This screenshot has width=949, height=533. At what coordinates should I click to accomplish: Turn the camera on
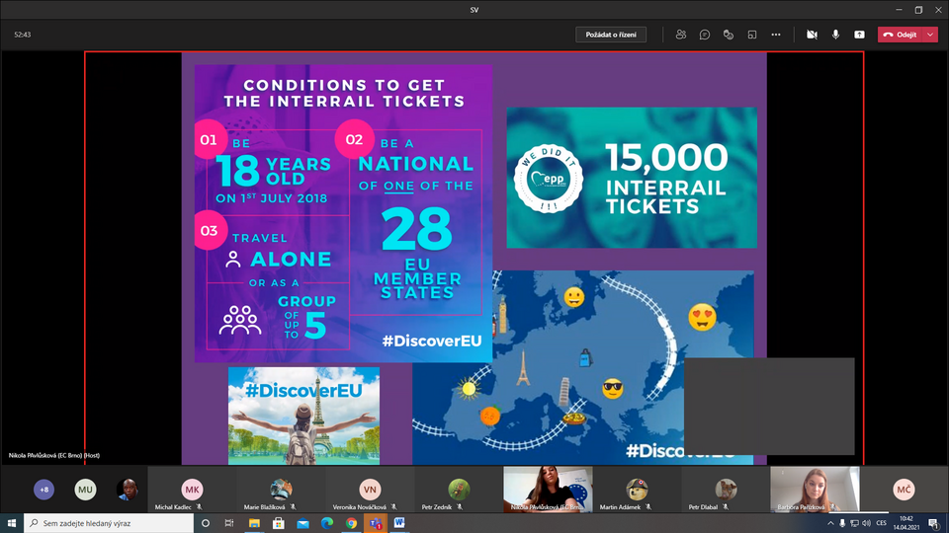coord(812,35)
